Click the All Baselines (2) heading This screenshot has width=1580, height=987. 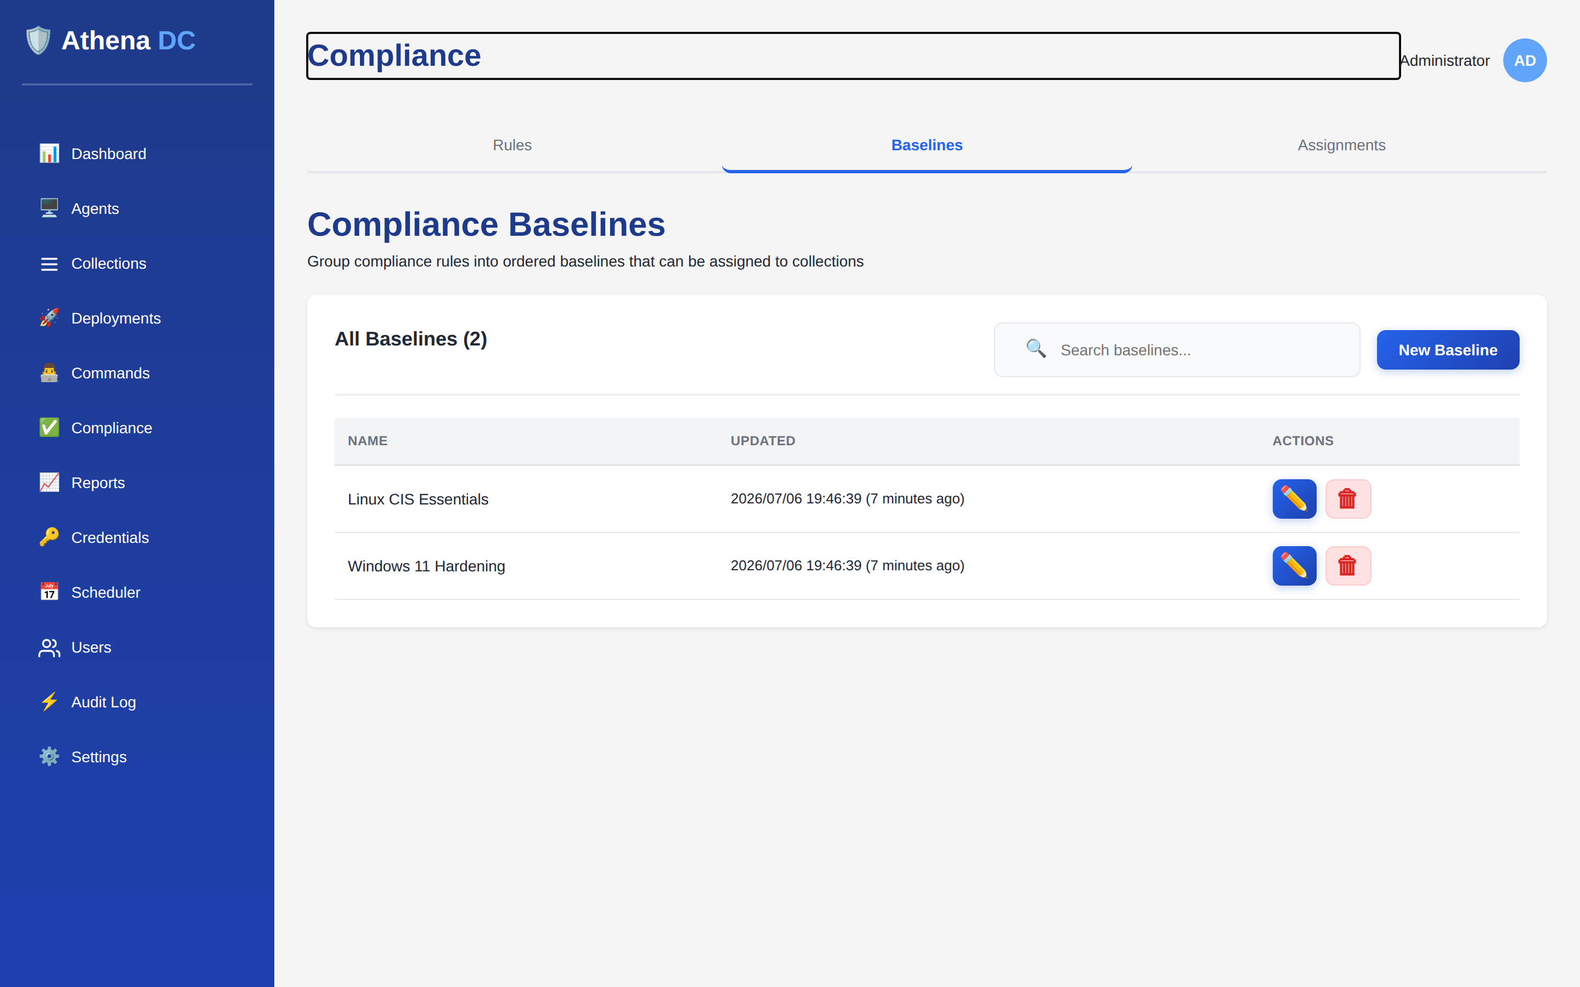tap(411, 339)
